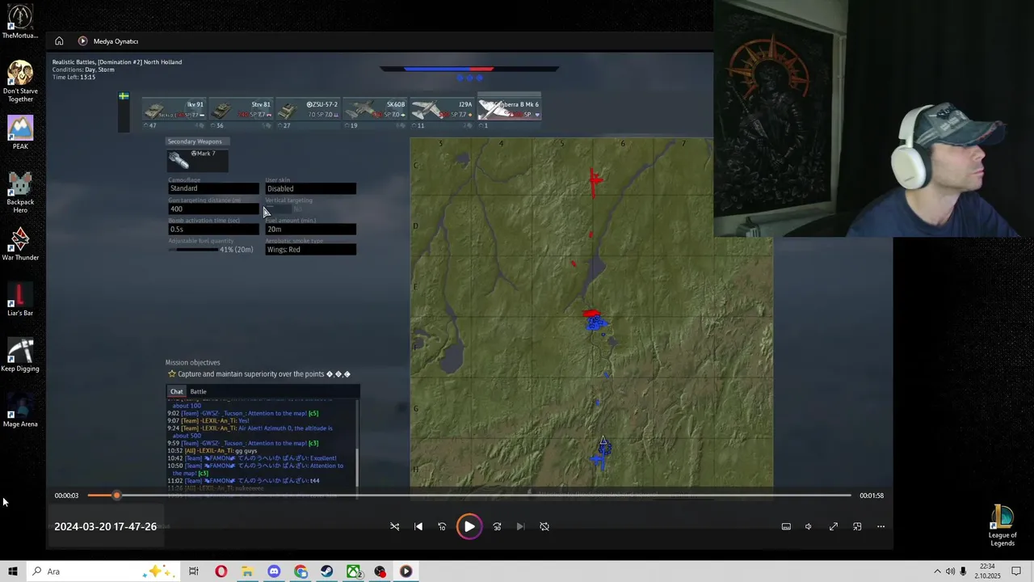
Task: Launch War Thunder desktop shortcut
Action: pos(20,244)
